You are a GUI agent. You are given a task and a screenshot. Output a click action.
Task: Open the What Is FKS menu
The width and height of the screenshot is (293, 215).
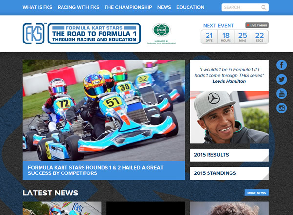click(x=38, y=7)
